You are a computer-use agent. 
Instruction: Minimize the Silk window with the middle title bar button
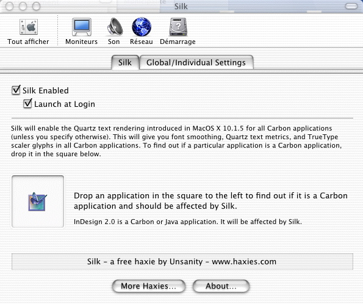[x=23, y=6]
